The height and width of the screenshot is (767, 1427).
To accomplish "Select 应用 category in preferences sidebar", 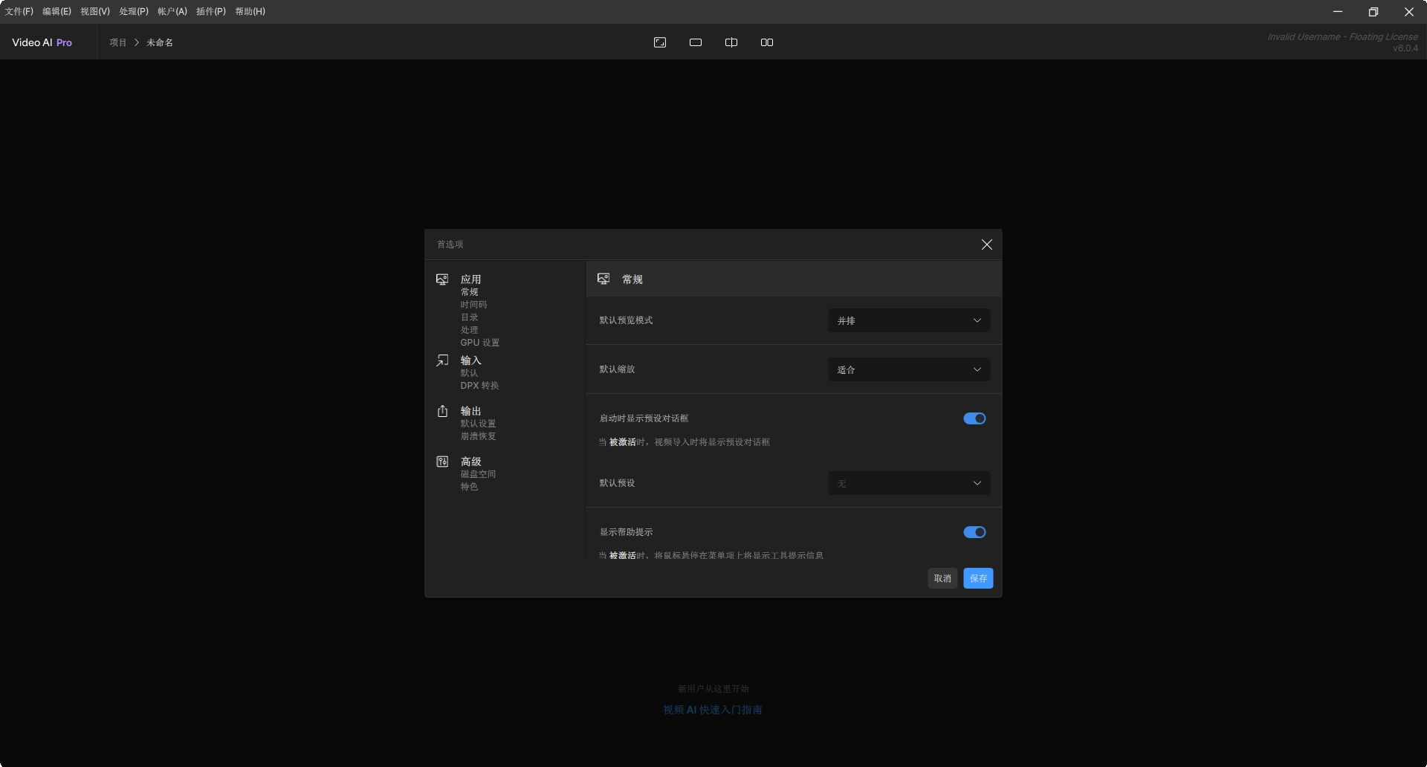I will pyautogui.click(x=470, y=279).
